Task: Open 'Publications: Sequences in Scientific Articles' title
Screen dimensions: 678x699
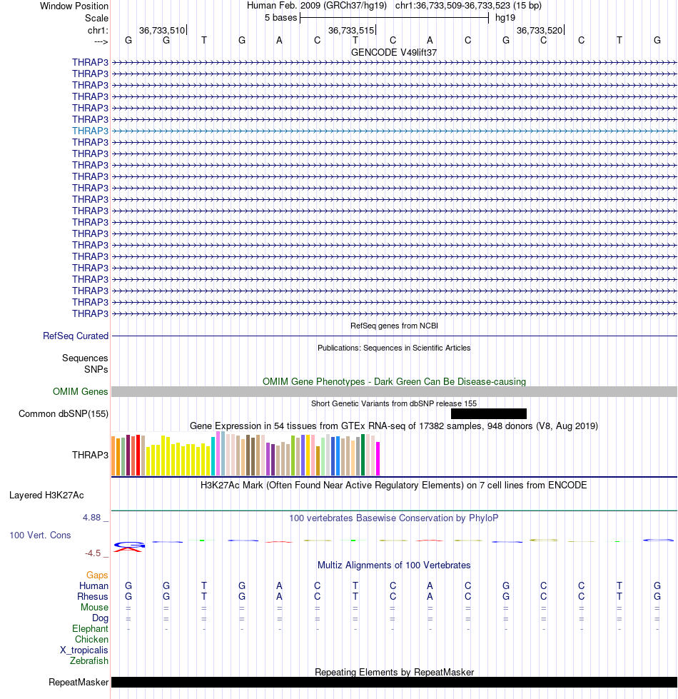Action: 394,348
